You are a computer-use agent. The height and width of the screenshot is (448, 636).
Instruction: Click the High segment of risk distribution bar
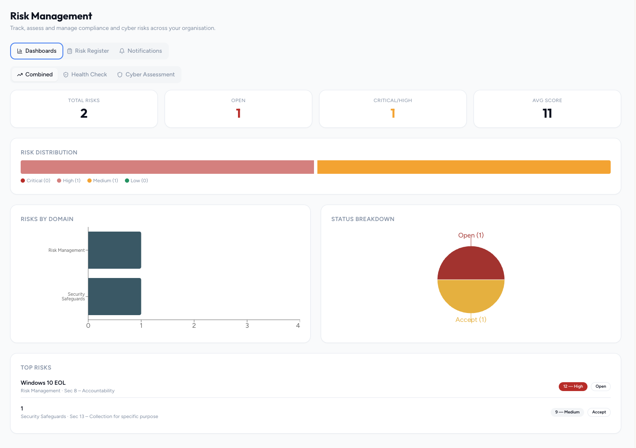click(x=167, y=167)
